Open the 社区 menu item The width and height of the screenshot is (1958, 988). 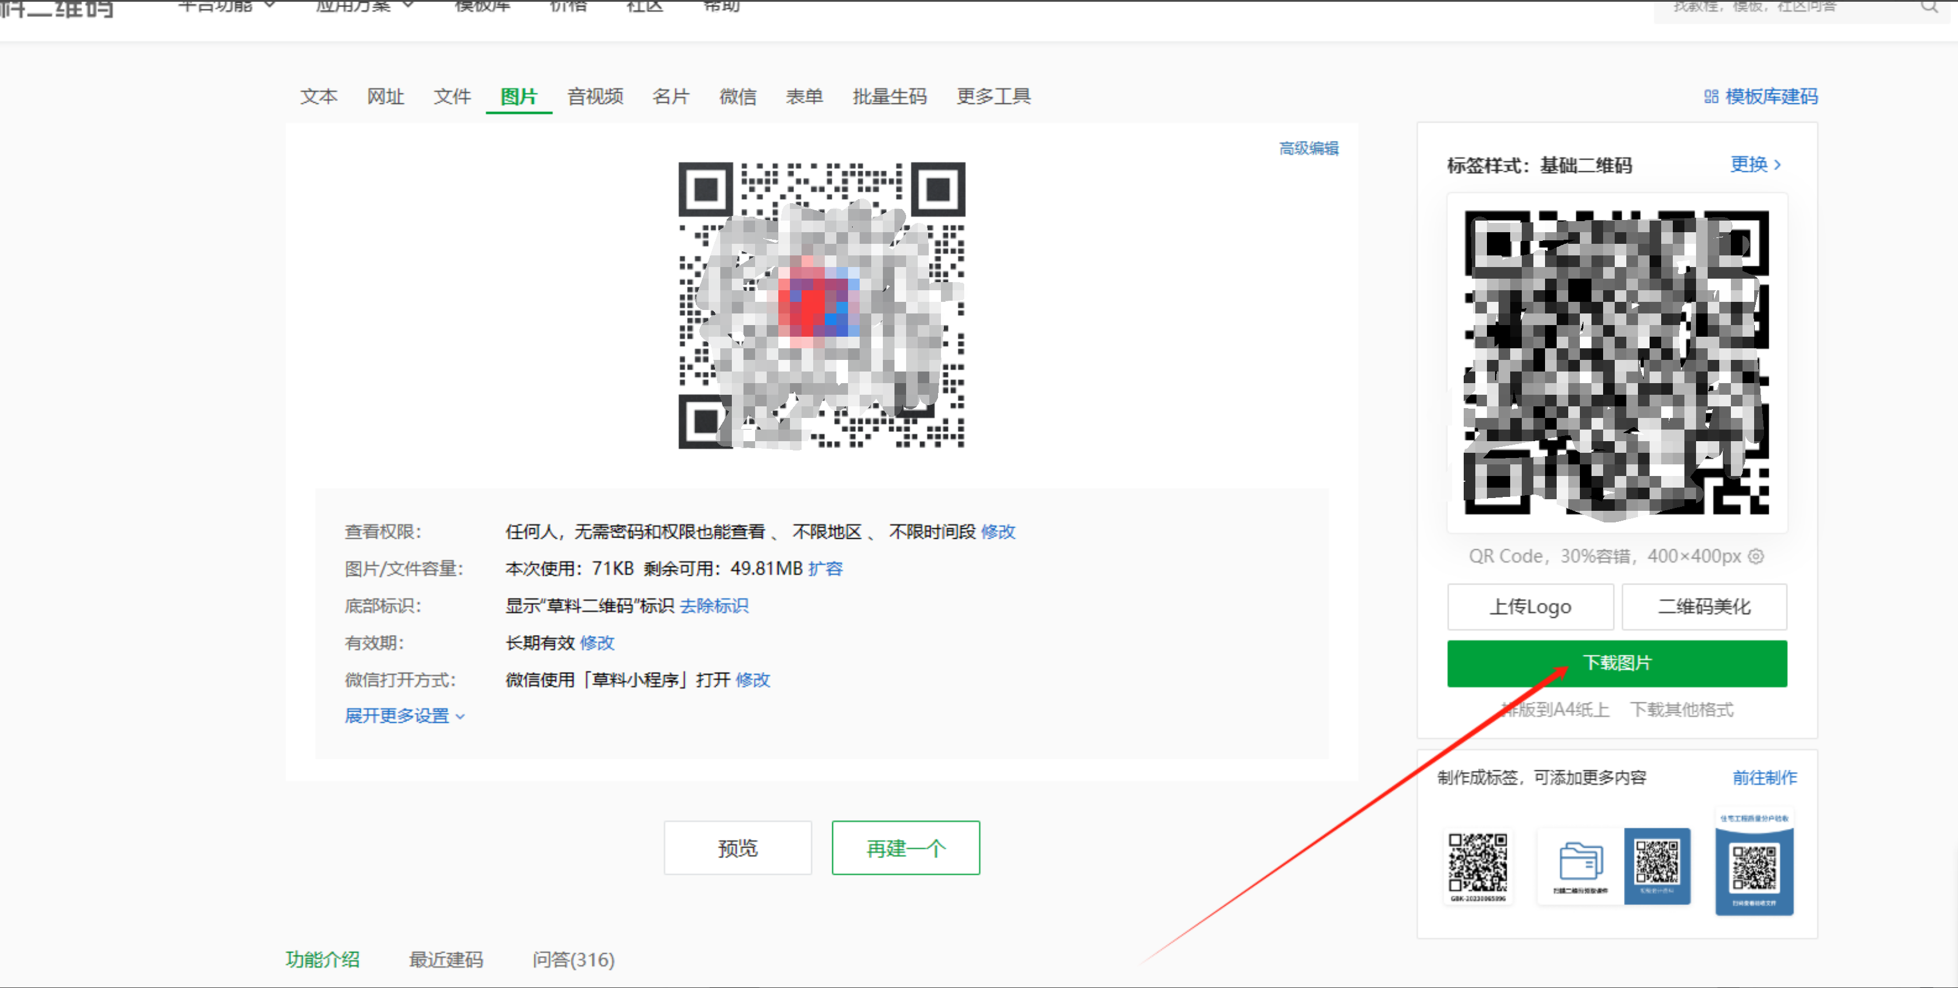[x=645, y=6]
